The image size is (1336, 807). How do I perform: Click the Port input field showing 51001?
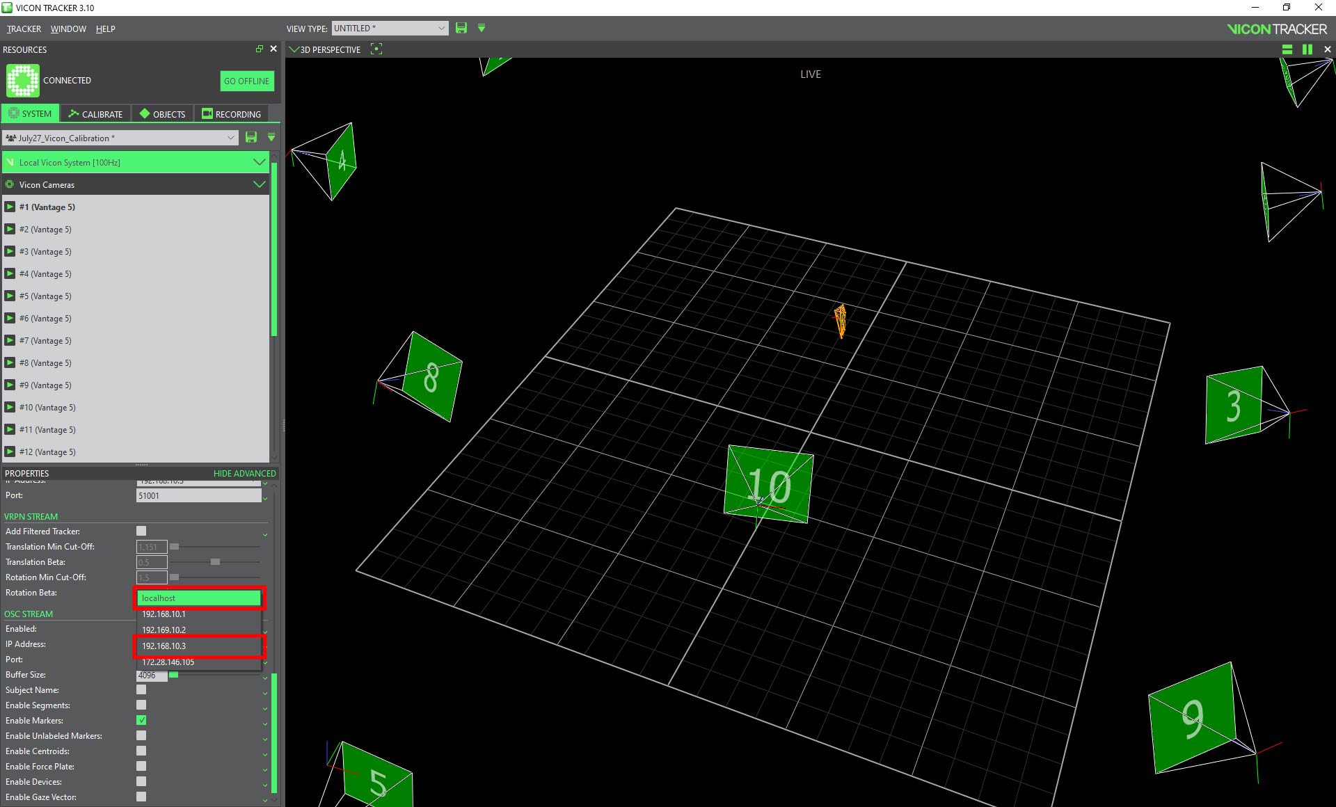tap(198, 496)
